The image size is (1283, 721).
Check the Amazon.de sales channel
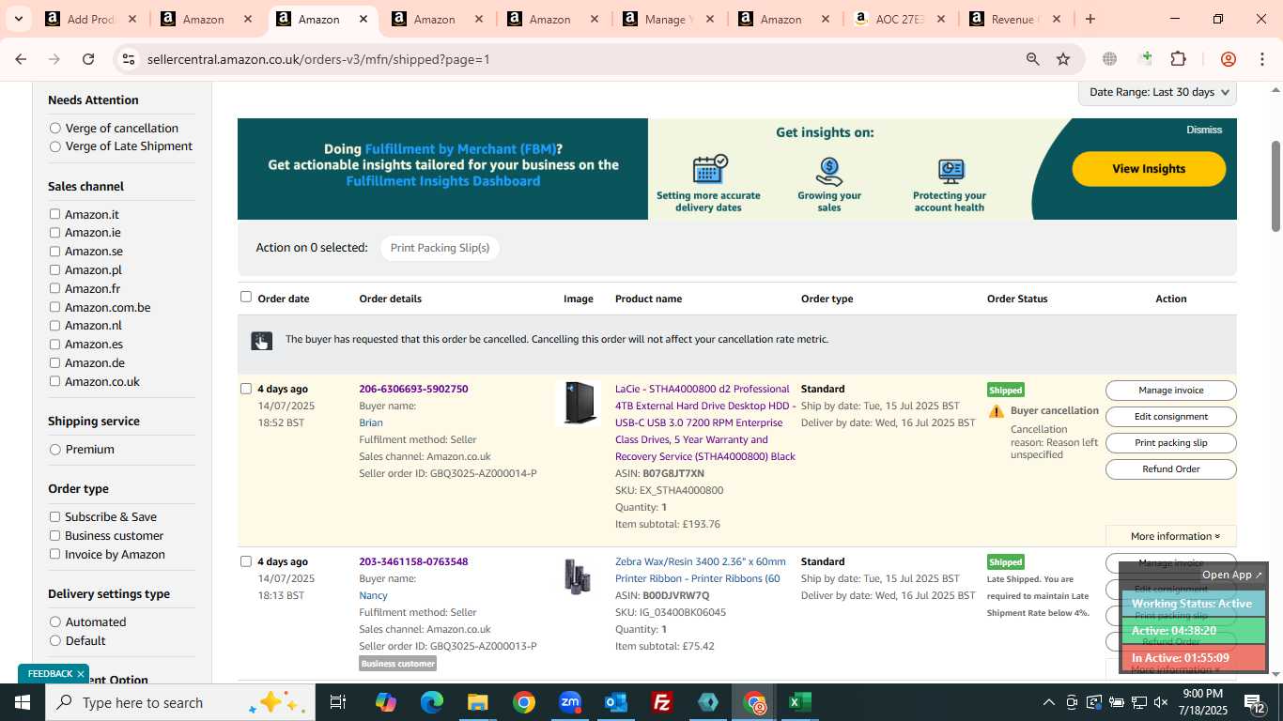coord(55,362)
